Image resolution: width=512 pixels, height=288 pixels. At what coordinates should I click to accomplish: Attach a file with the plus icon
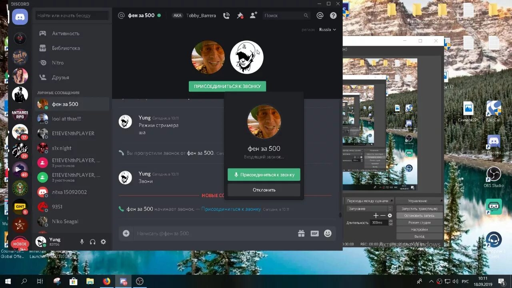[126, 233]
